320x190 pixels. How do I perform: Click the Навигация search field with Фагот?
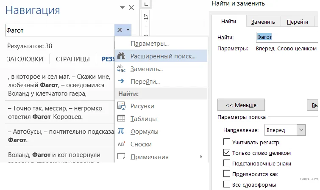60,30
